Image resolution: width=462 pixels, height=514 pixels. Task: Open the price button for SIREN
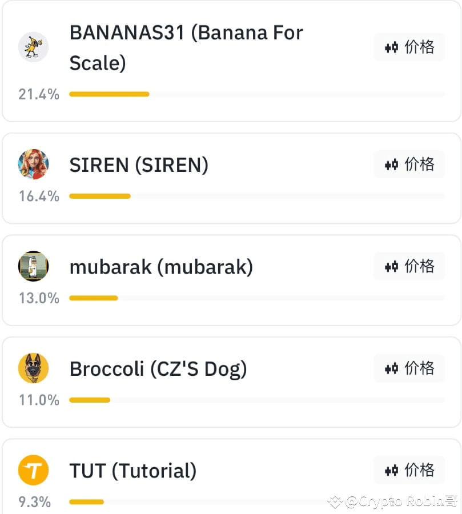pos(409,164)
